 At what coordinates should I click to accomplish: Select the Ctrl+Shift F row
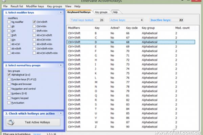131,51
